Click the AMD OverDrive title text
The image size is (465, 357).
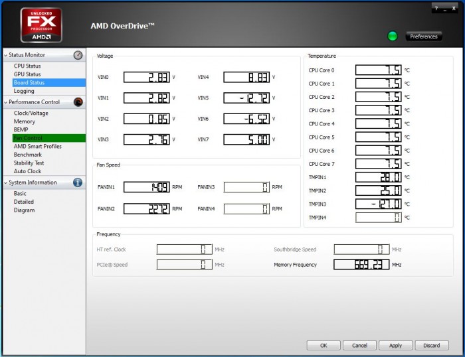(122, 26)
